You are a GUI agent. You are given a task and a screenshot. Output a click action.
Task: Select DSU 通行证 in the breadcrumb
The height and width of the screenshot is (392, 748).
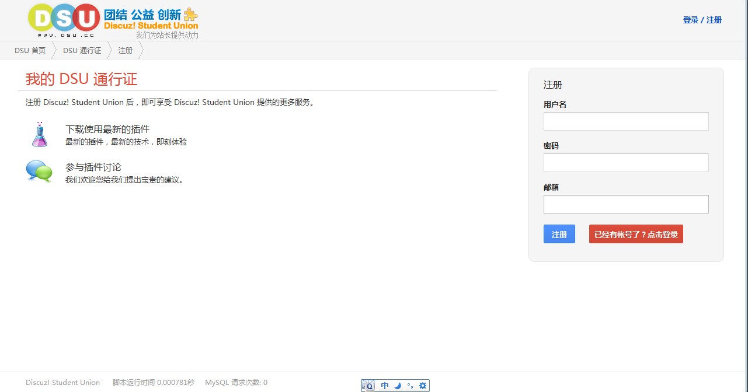(82, 50)
